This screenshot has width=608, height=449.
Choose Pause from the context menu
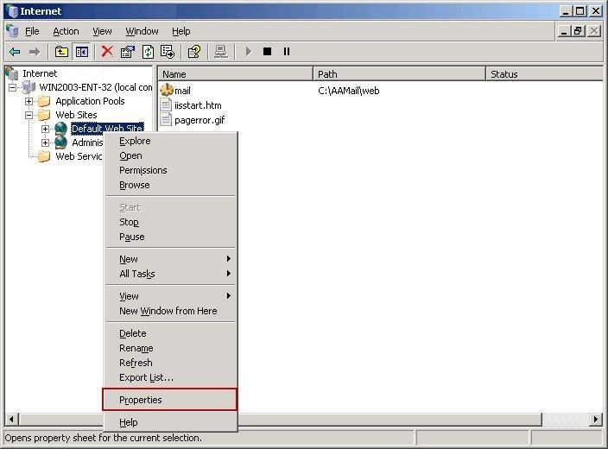171,237
